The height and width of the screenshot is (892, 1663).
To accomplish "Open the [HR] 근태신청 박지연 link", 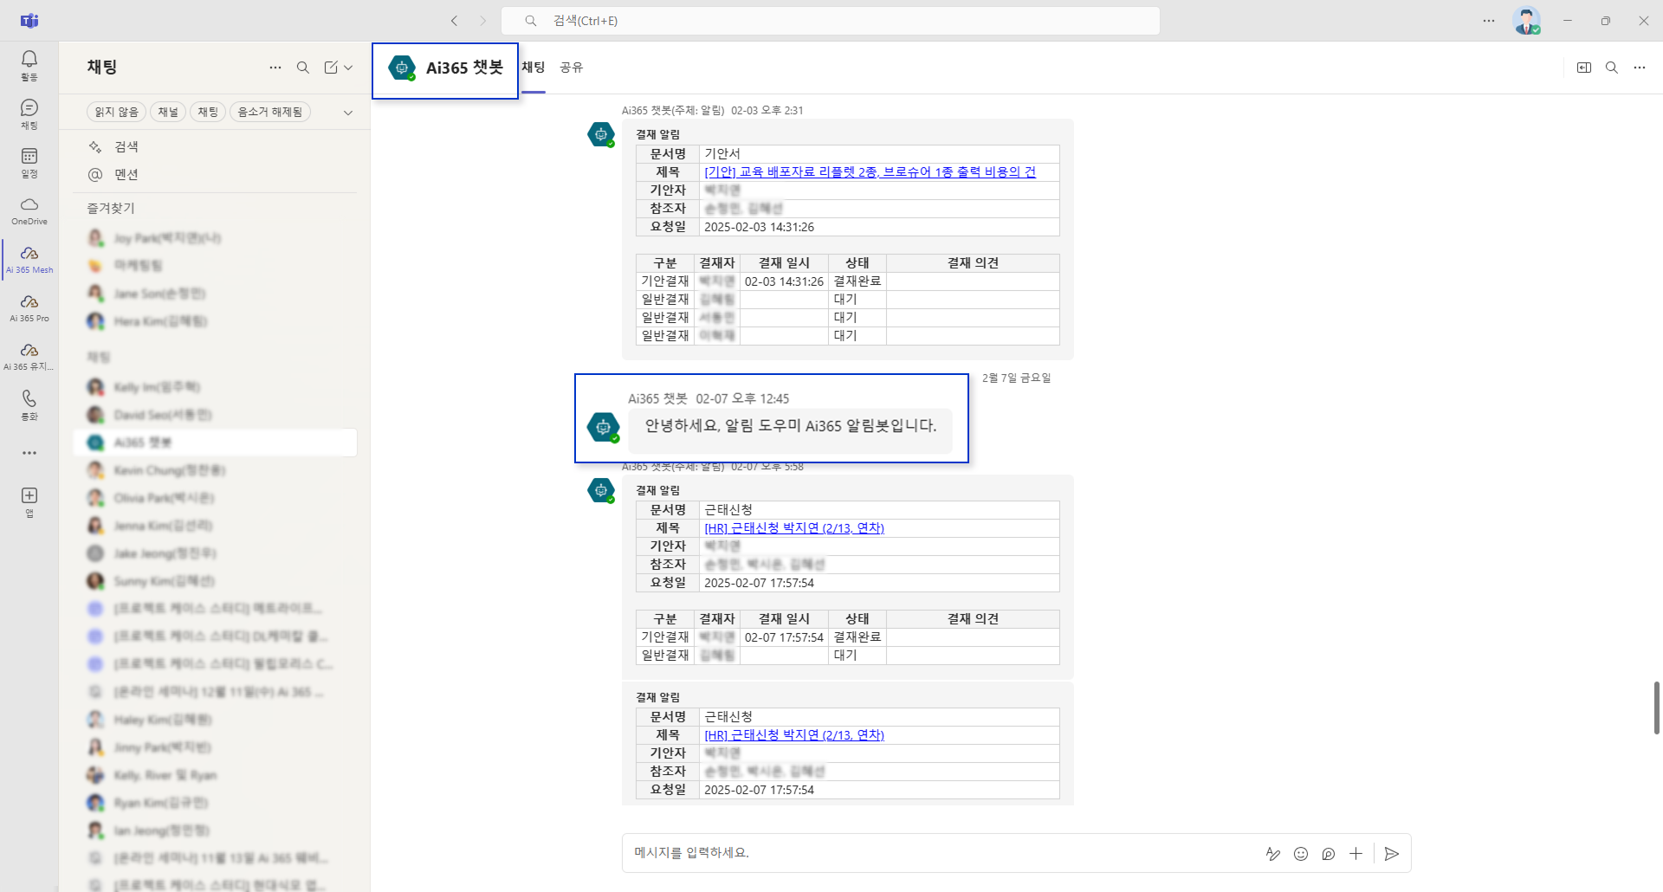I will click(793, 527).
